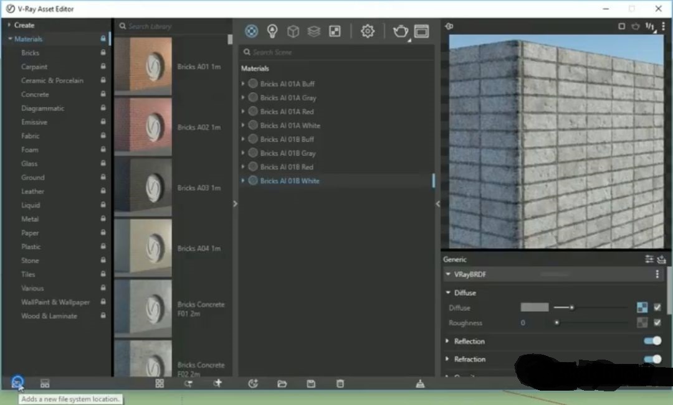This screenshot has height=405, width=673.
Task: Open the WallPaint & Wallpaper category
Action: (x=55, y=302)
